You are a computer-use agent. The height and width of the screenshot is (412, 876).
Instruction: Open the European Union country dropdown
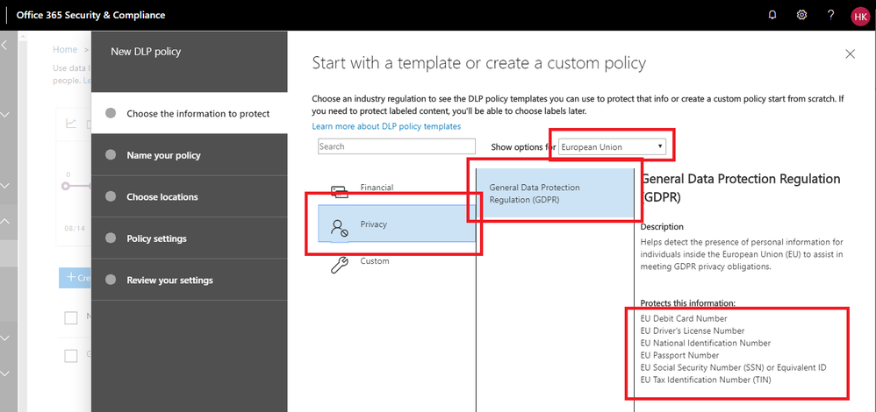[x=613, y=146]
